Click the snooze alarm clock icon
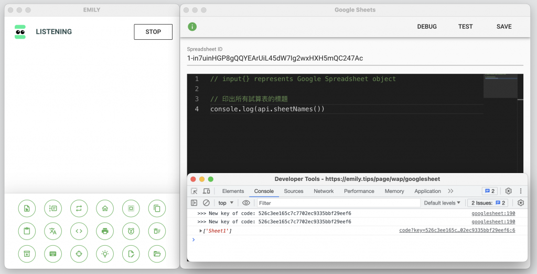Screen dimensions: 537x274 point(131,231)
